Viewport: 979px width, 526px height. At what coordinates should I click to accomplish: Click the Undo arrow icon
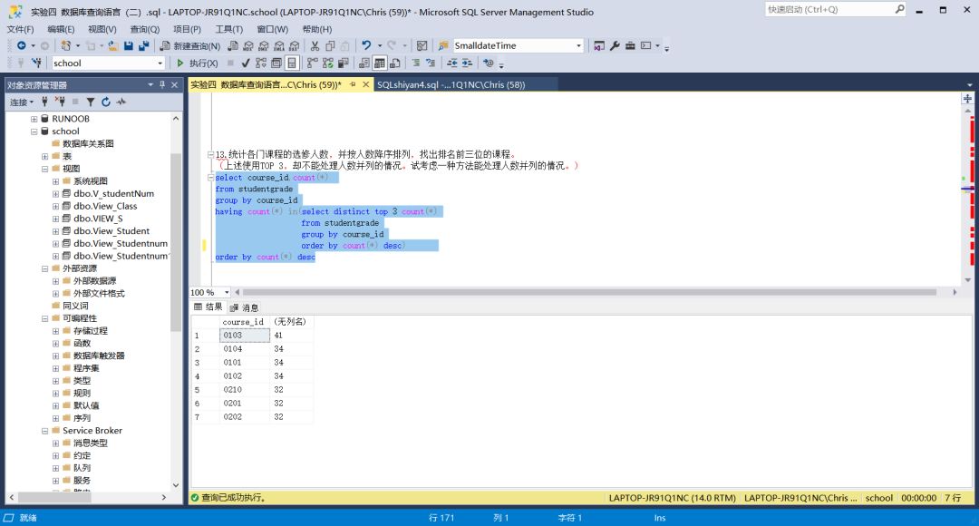click(x=366, y=45)
